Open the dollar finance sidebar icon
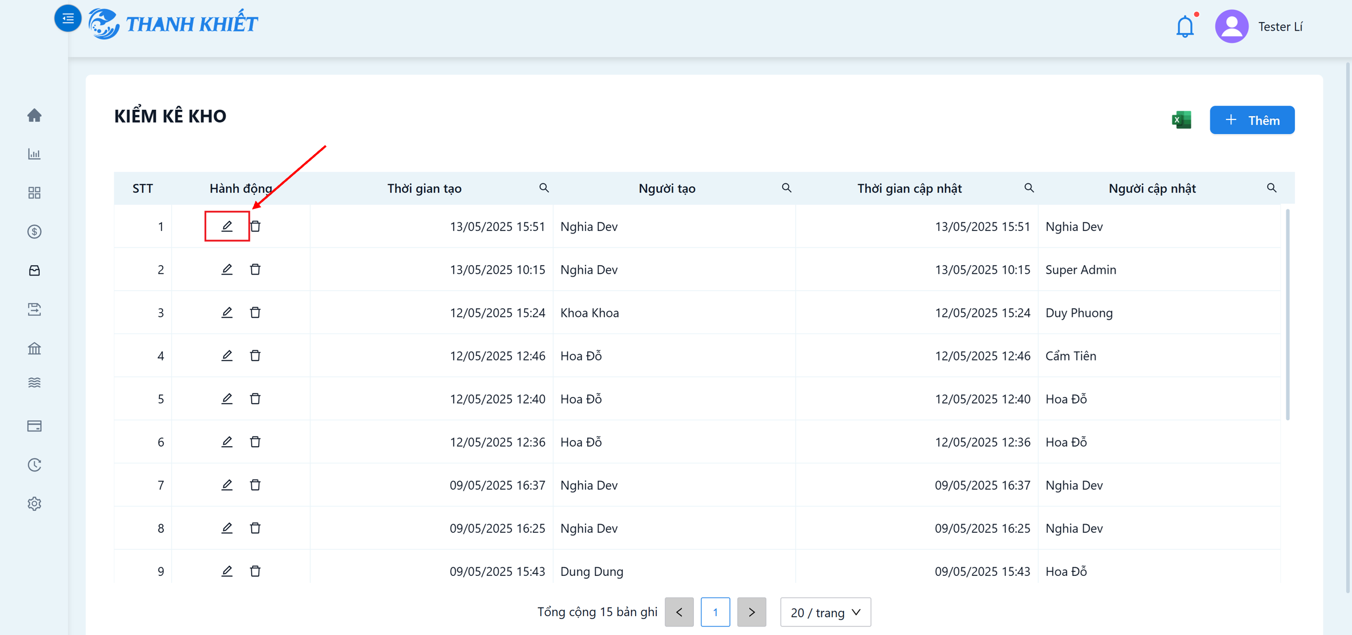Screen dimensions: 1352x635 coord(34,231)
